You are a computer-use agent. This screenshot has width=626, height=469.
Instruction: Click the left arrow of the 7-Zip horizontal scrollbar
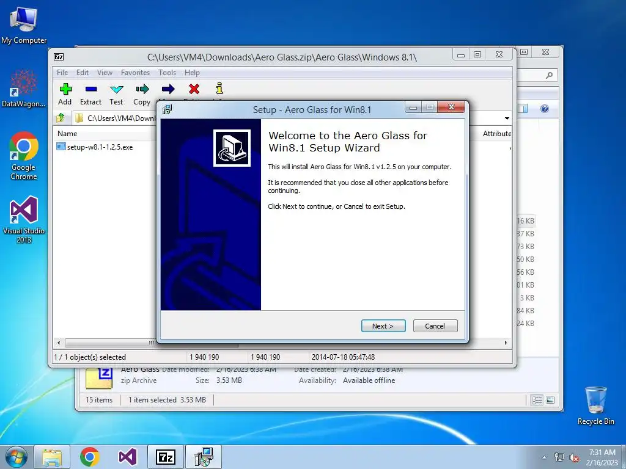(59, 343)
